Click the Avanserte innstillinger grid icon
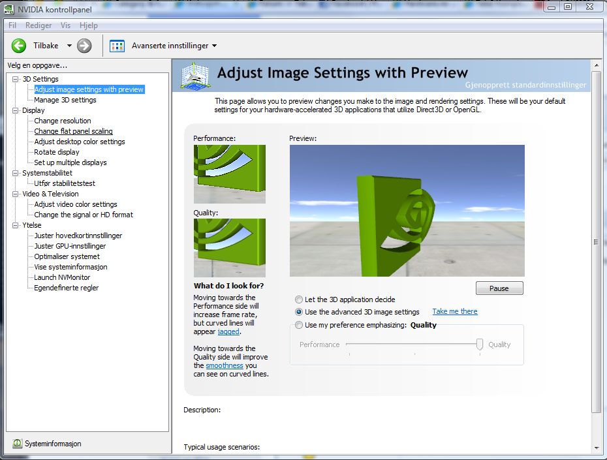The image size is (607, 460). 117,46
